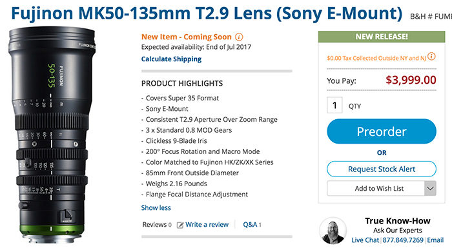452x248 pixels.
Task: Click the Email expert link
Action: (435, 240)
